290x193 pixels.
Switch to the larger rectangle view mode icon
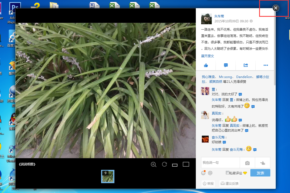[186, 164]
